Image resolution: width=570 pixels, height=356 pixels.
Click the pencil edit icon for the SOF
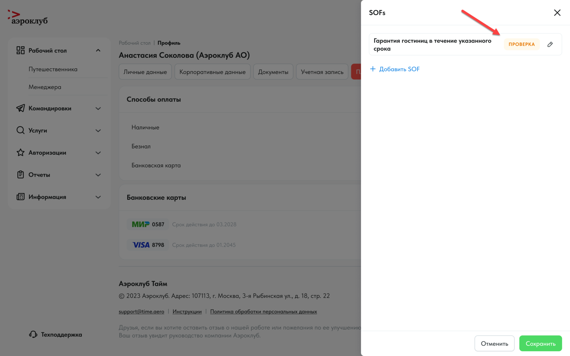point(550,44)
